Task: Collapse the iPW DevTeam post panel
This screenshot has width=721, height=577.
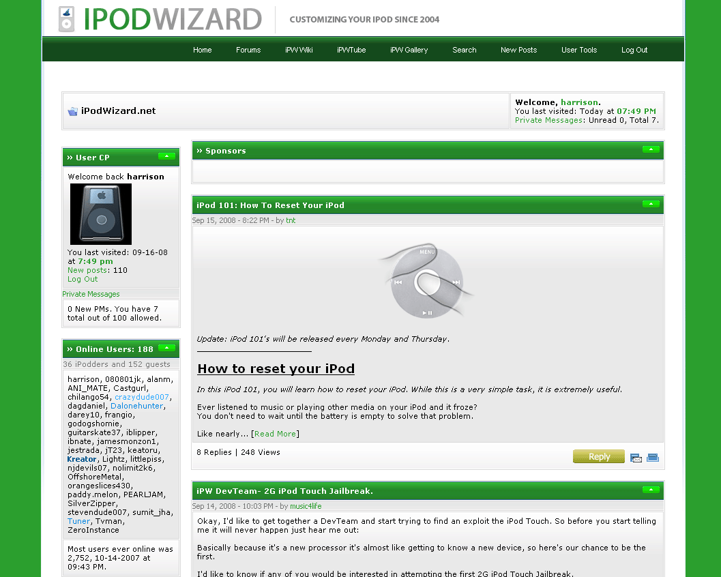Action: (651, 490)
